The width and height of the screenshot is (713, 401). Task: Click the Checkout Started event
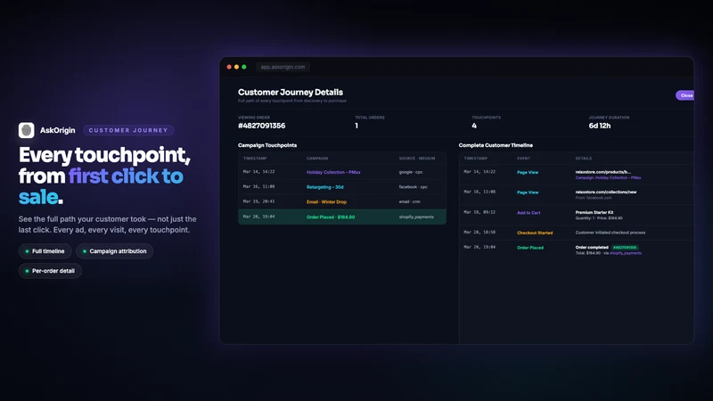click(x=535, y=233)
